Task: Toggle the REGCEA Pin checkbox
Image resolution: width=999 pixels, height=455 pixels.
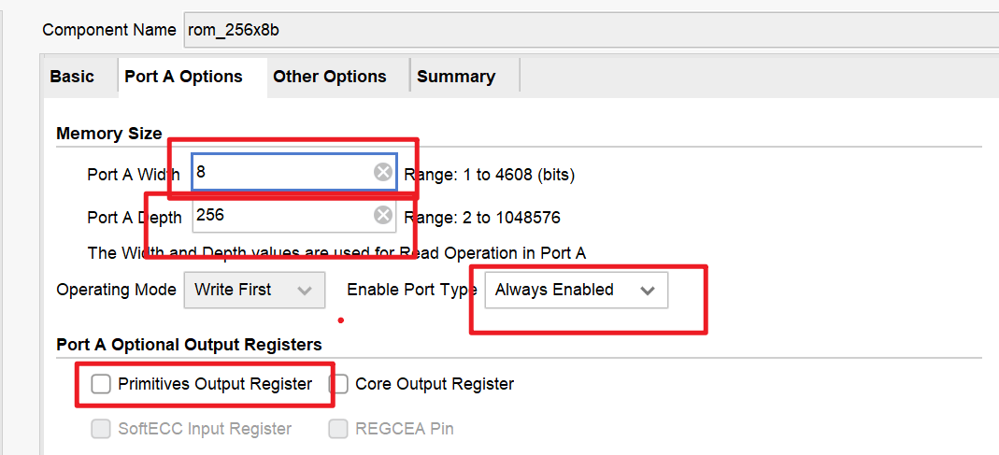Action: (338, 430)
